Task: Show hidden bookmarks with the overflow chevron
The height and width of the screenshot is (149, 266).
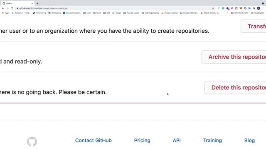Action: [227, 13]
